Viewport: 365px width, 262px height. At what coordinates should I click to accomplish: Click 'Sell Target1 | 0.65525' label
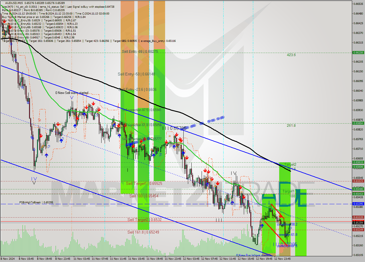coord(144,184)
